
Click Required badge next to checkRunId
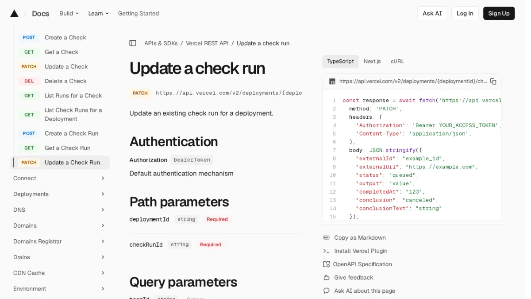(x=210, y=245)
